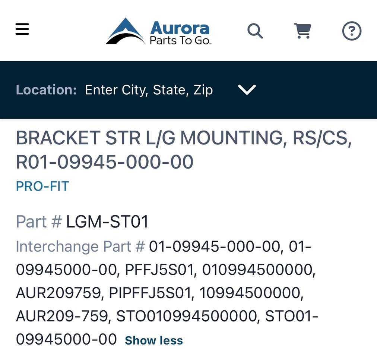
Task: Click the Enter City, State, Zip field
Action: click(149, 90)
